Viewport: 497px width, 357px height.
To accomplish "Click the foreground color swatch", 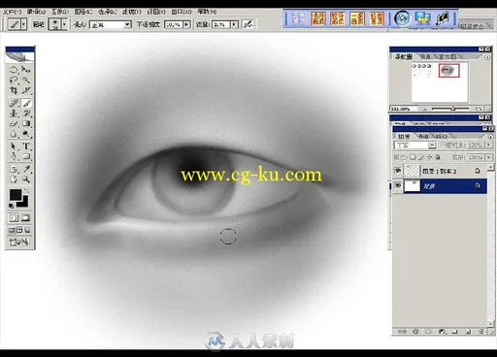I will [16, 195].
